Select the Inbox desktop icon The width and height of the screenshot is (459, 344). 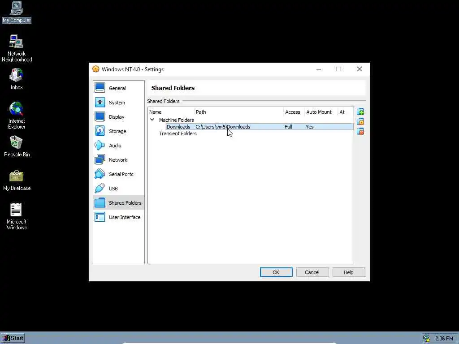click(x=17, y=79)
